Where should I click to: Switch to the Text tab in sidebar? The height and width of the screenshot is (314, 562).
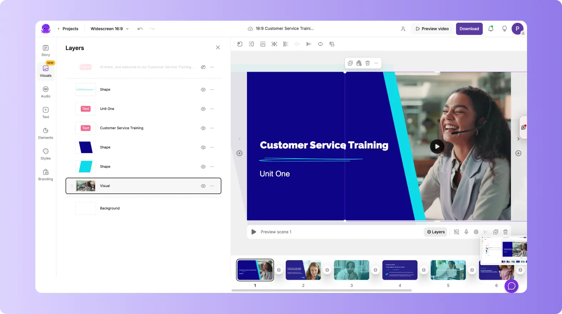(46, 112)
